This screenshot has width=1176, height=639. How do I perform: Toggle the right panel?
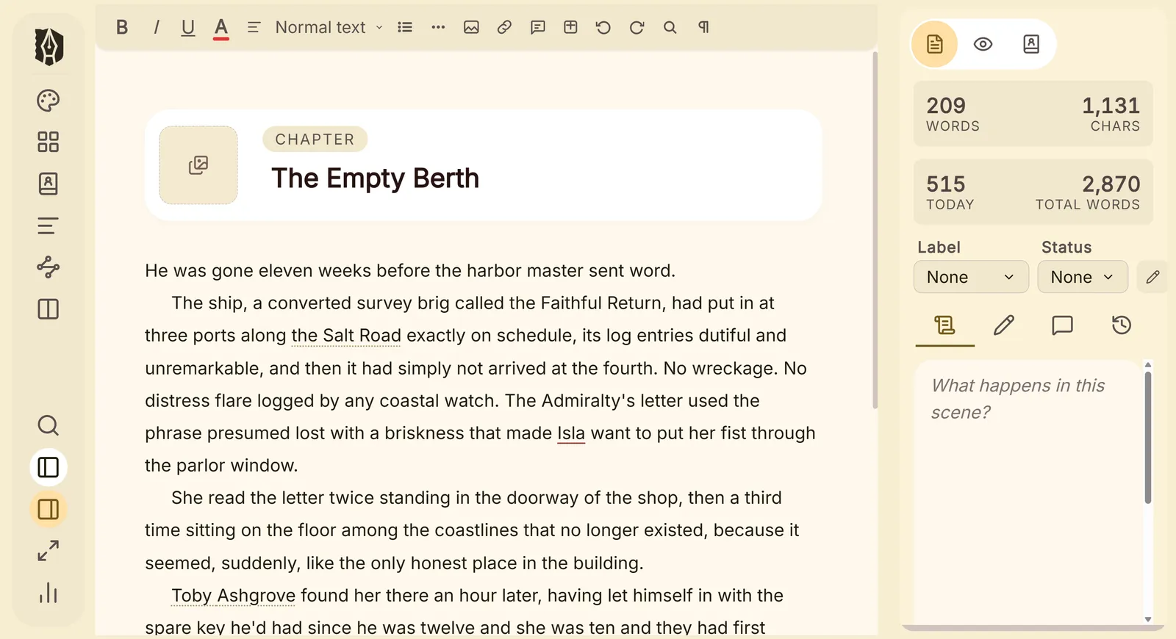pos(49,509)
